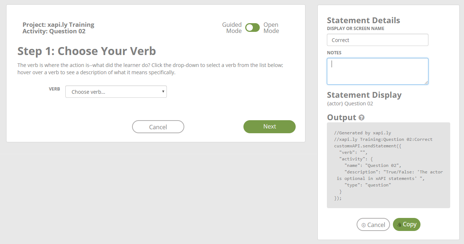Copy the generated xAPI output code
Image resolution: width=464 pixels, height=244 pixels.
[x=406, y=224]
